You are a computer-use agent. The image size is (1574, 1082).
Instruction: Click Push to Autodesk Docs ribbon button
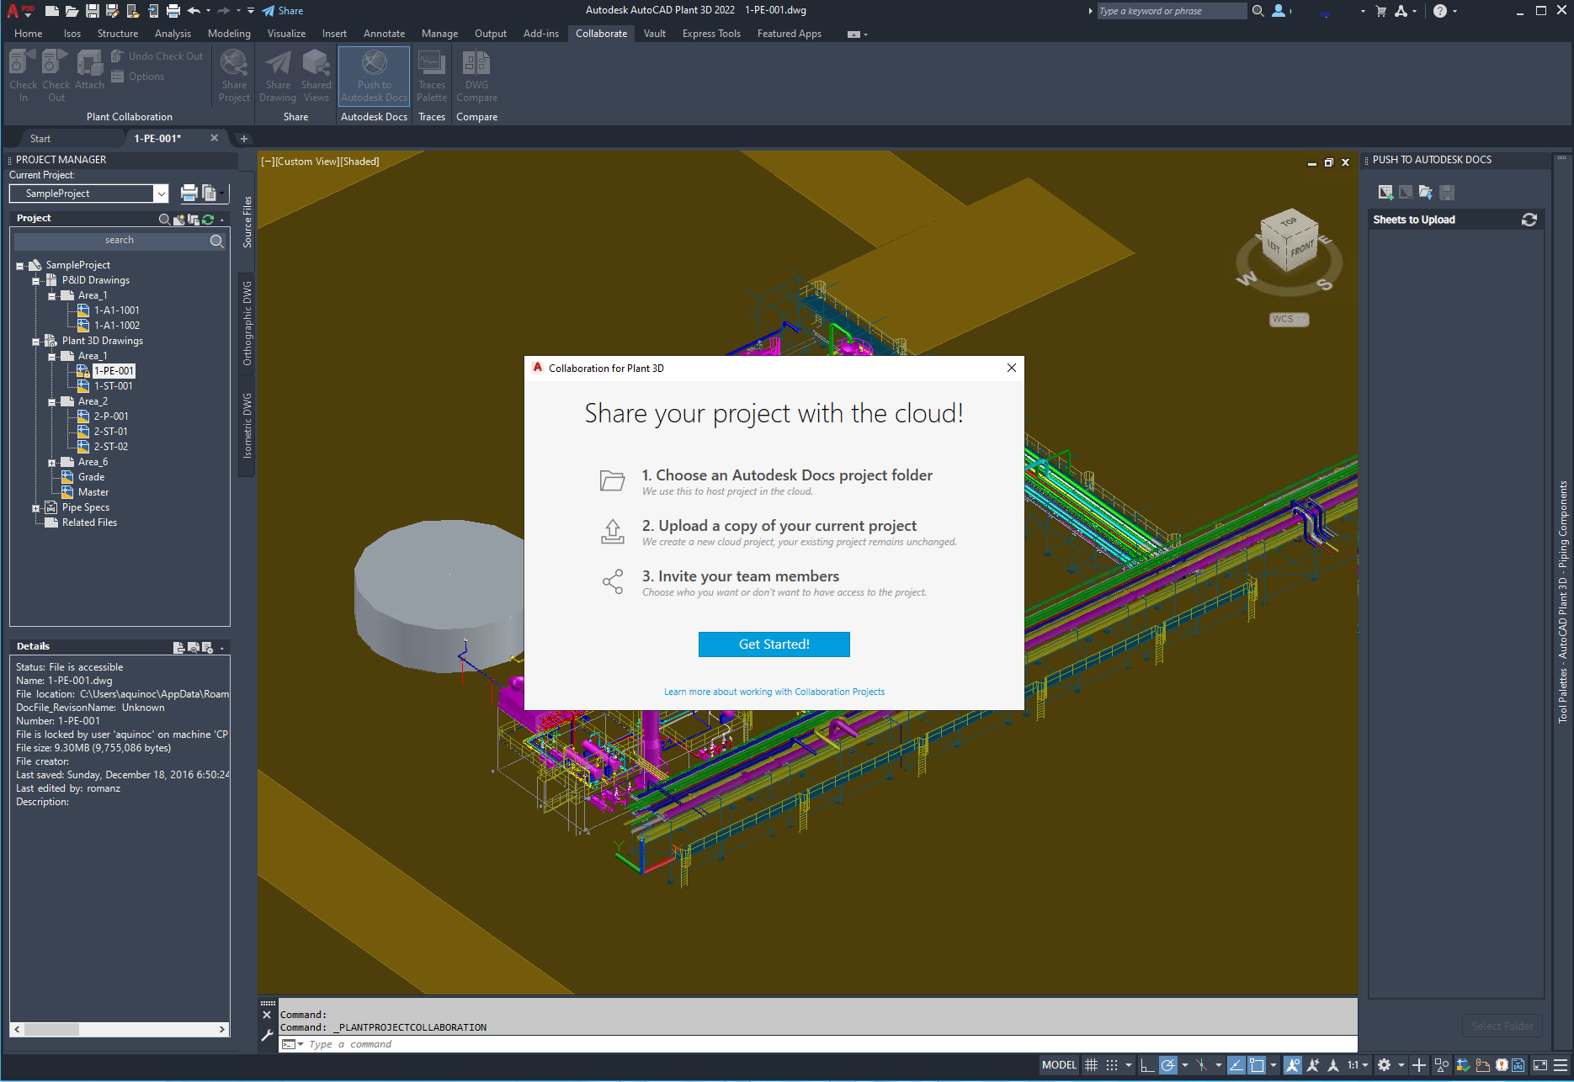(x=374, y=76)
